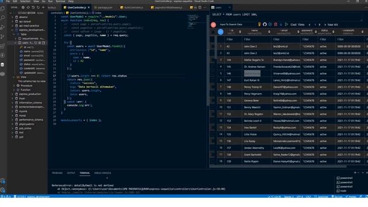Run the SQL query with play icon

(x=286, y=24)
